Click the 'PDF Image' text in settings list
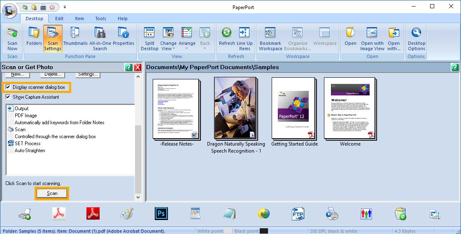 26,116
